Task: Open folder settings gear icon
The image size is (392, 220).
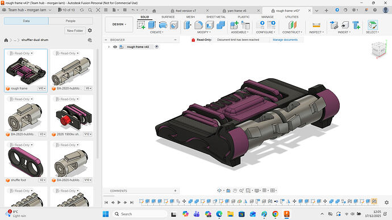Action: tap(90, 30)
